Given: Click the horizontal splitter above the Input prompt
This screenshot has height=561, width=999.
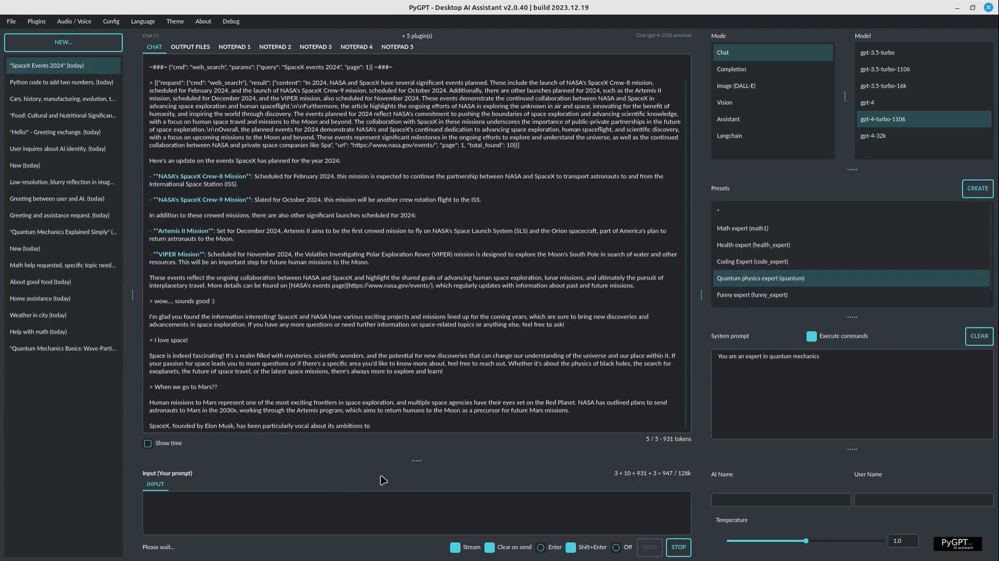Looking at the screenshot, I should pyautogui.click(x=417, y=461).
